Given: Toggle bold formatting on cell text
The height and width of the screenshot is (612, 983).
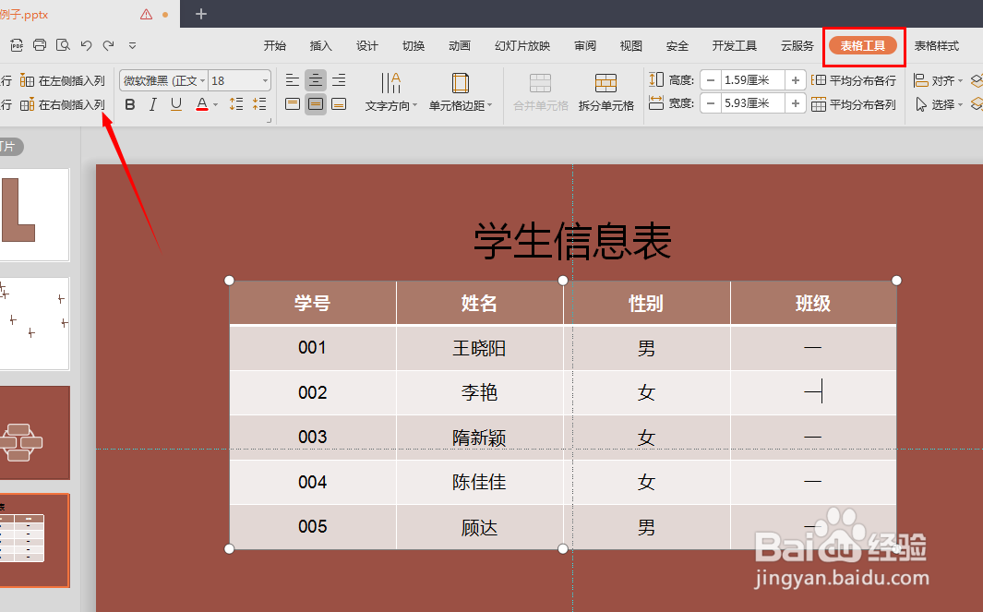Looking at the screenshot, I should (129, 104).
